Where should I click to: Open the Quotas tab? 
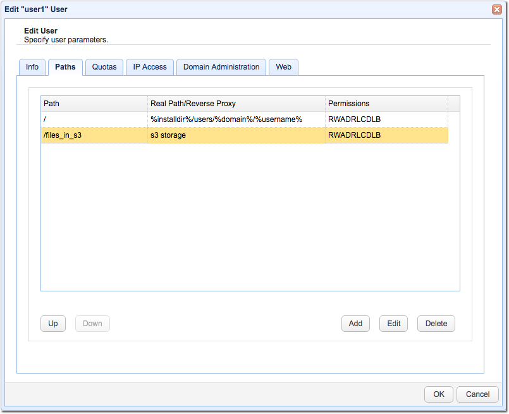(104, 67)
